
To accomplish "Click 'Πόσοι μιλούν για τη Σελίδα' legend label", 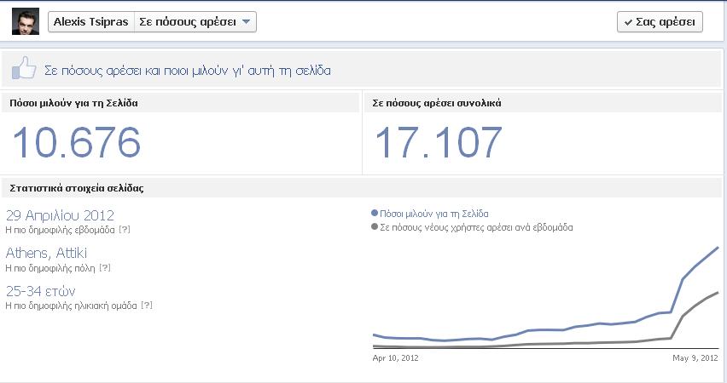I will tap(434, 214).
